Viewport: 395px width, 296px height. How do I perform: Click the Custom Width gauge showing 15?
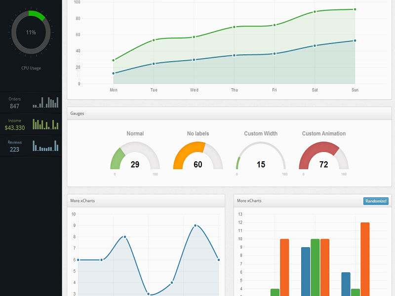(261, 157)
